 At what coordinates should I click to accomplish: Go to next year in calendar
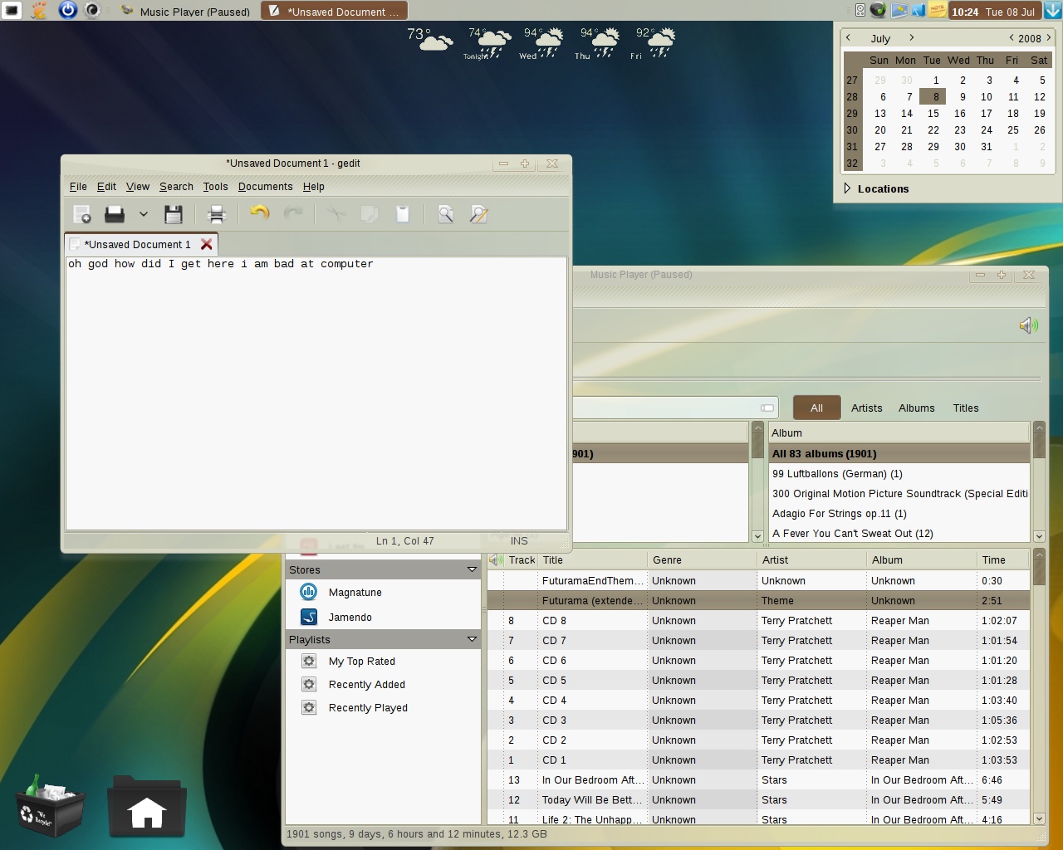(x=1048, y=37)
